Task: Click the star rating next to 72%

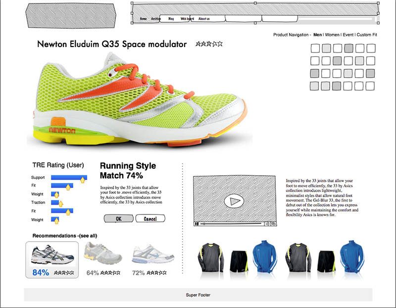Action: 156,273
